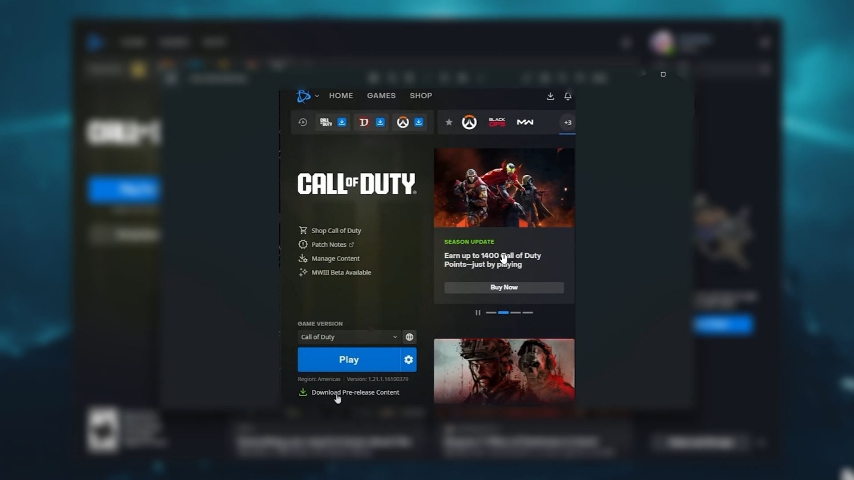Click the Black Ops icon in favorites bar

[x=497, y=122]
